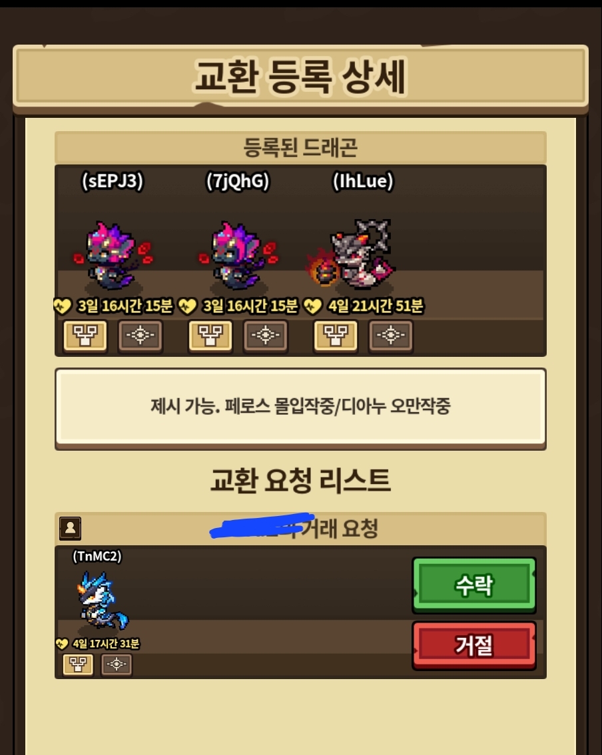This screenshot has width=602, height=755.
Task: Open family tree icon for dragon IhLue
Action: pyautogui.click(x=336, y=335)
